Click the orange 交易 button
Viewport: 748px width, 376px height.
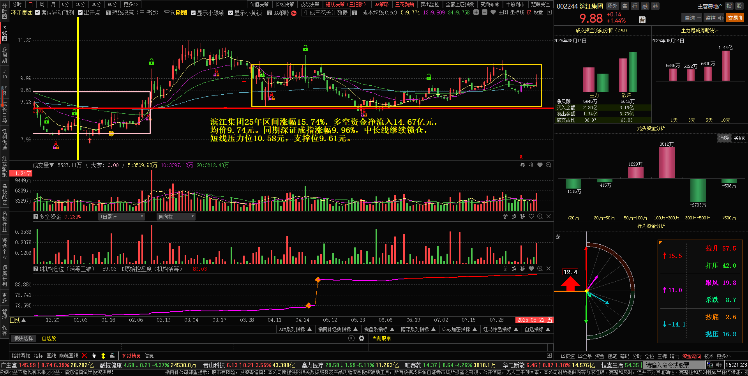point(735,18)
